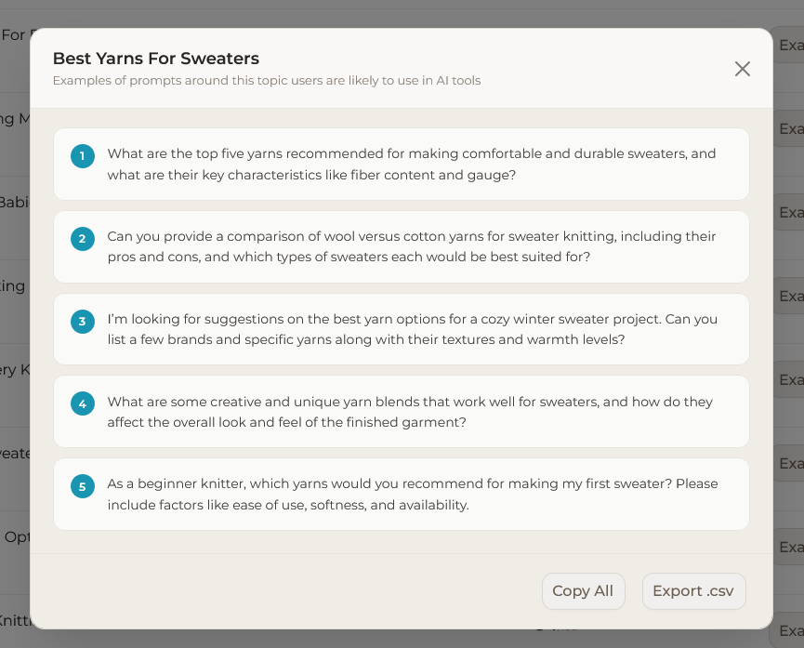
Task: Select the top five yarns prompt text
Action: pos(412,165)
